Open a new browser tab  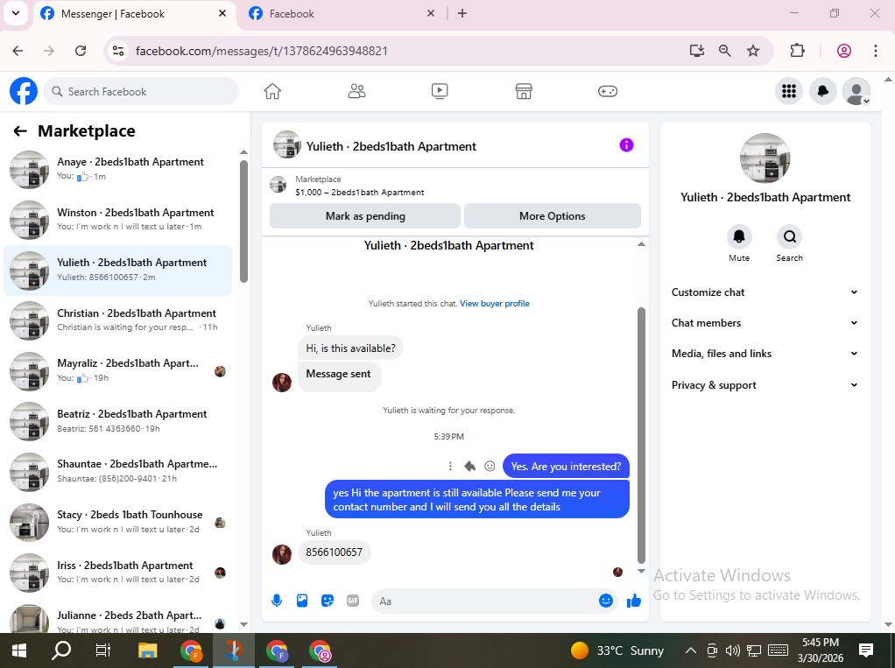coord(462,13)
